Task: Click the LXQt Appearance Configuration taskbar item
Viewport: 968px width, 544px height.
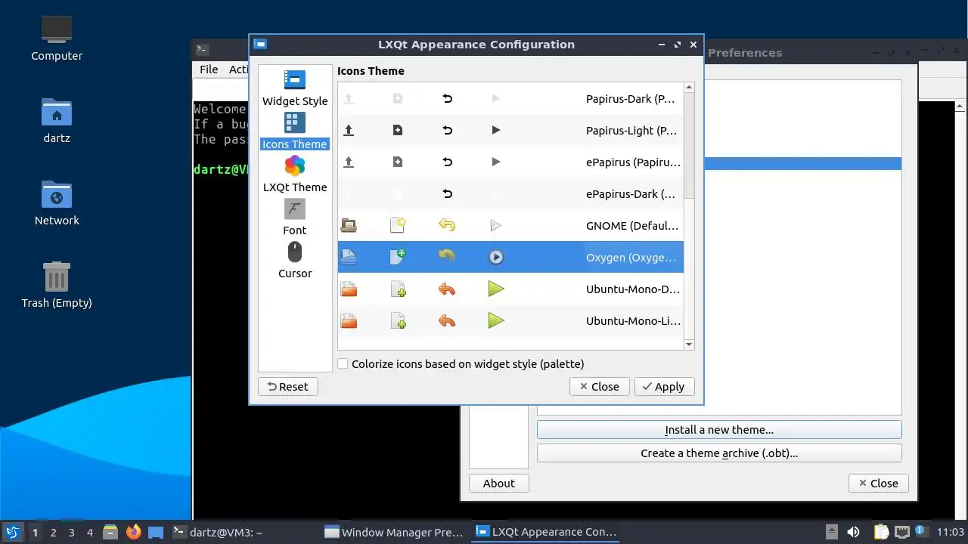Action: pos(546,532)
